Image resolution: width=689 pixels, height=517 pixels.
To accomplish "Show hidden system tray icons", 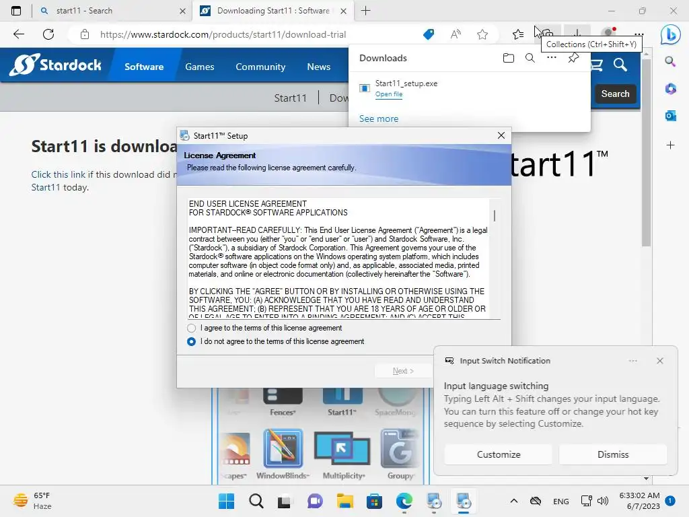I will tap(513, 501).
